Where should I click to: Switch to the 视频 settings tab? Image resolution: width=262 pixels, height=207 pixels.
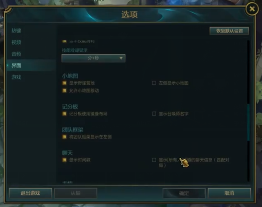click(16, 42)
